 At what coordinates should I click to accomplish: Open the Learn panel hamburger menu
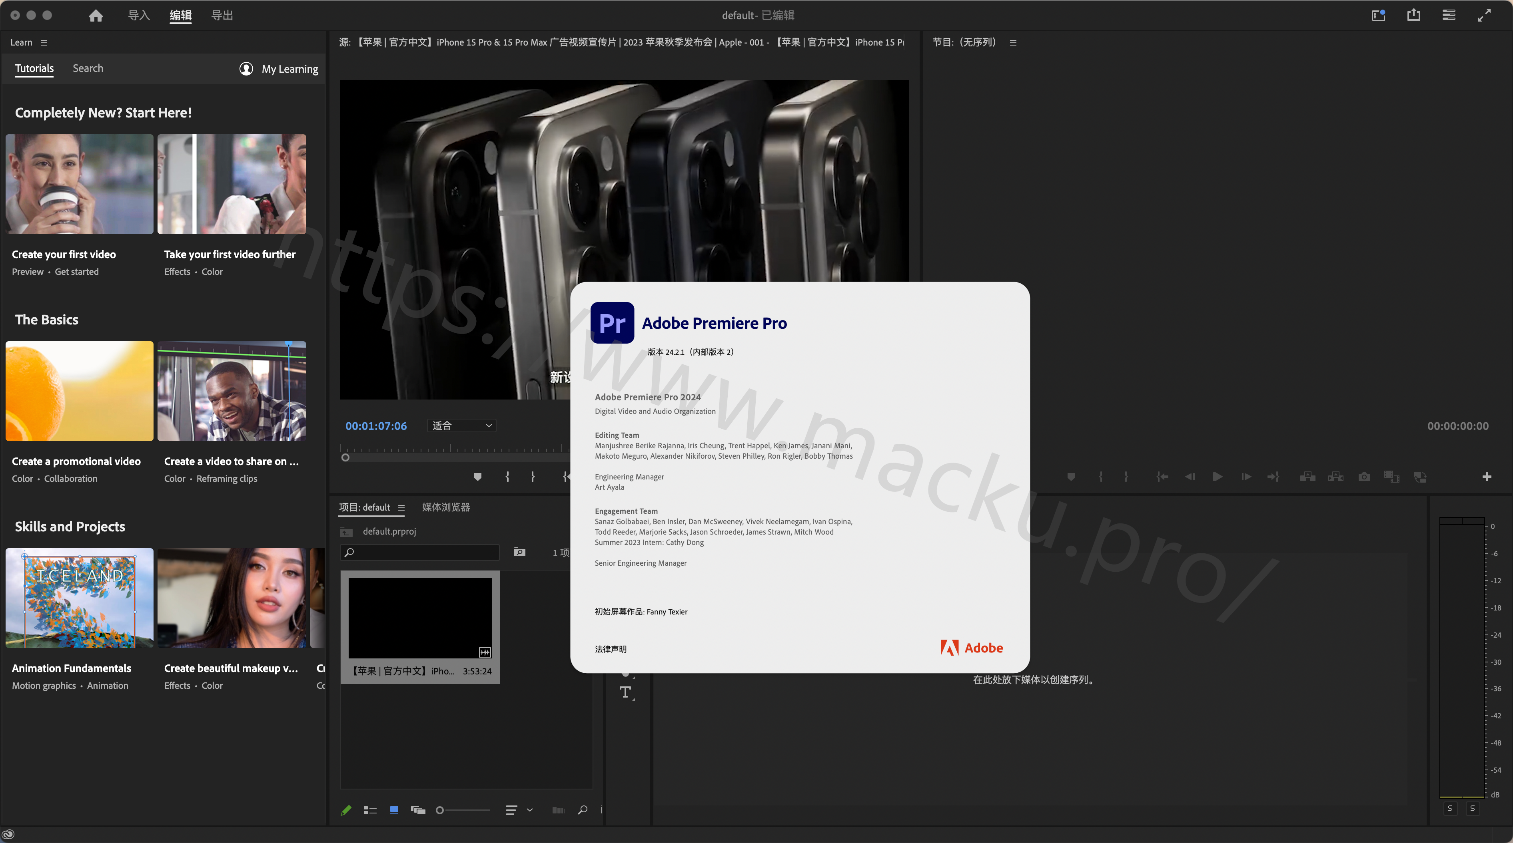click(x=44, y=42)
